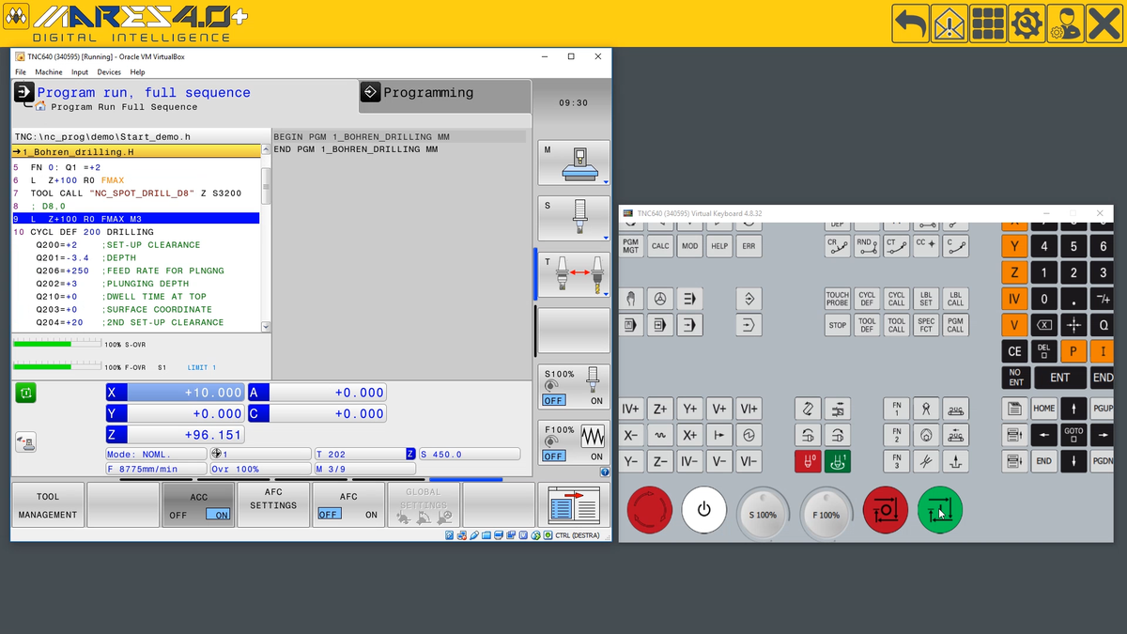
Task: Click the FN 1 function key
Action: (897, 409)
